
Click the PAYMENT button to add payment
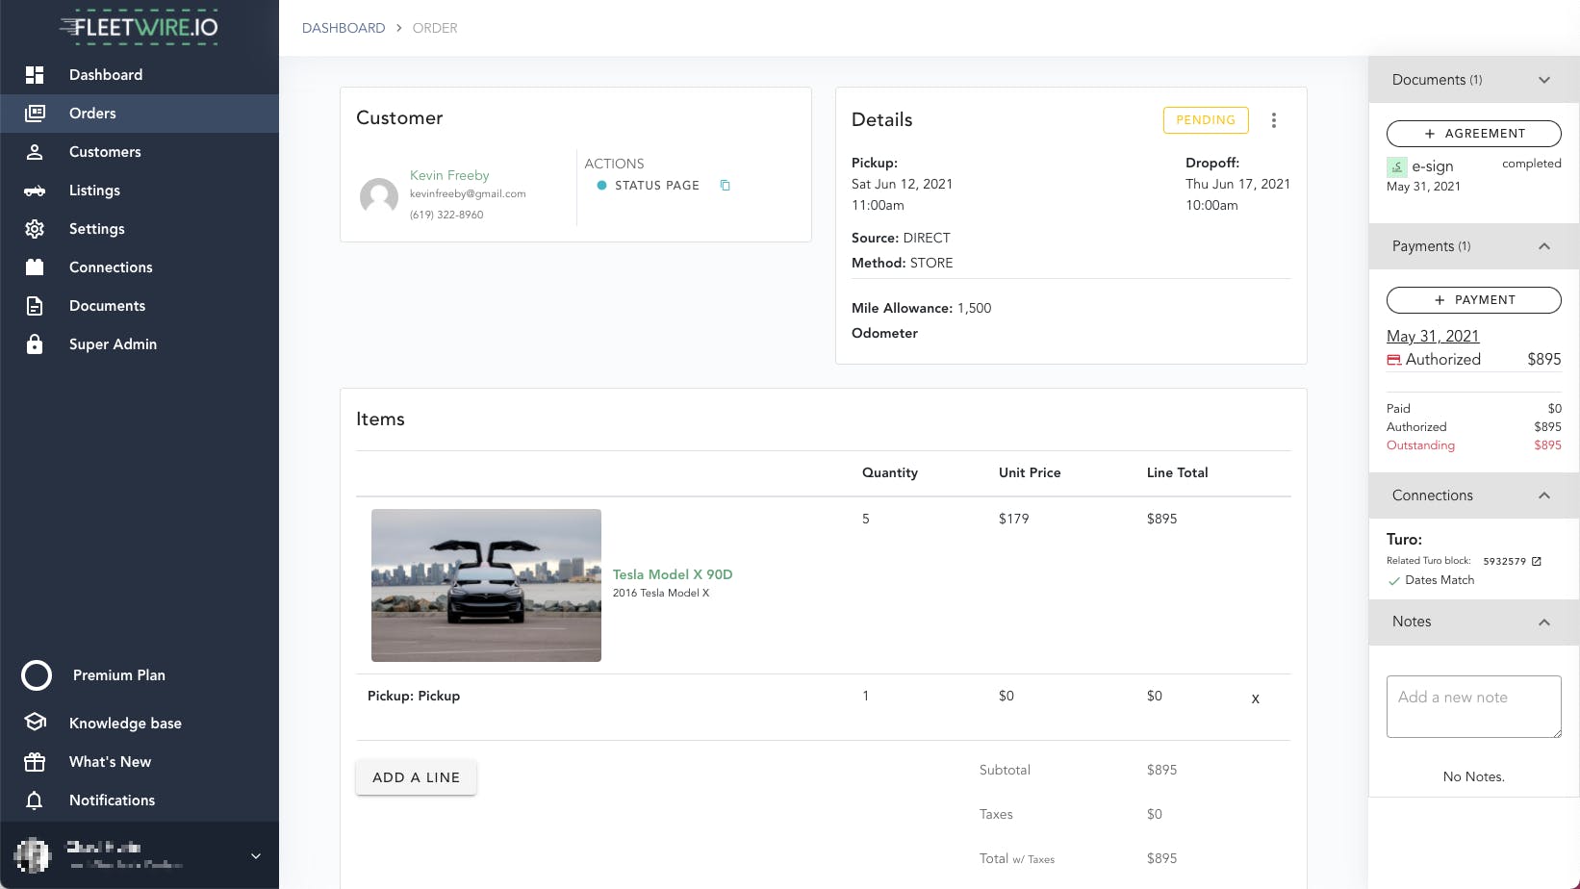(x=1473, y=299)
